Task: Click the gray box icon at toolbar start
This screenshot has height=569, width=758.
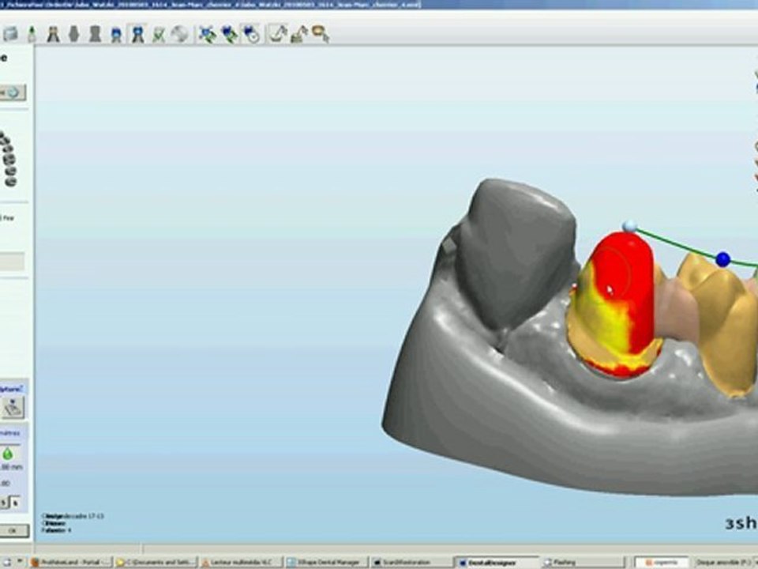Action: tap(10, 34)
